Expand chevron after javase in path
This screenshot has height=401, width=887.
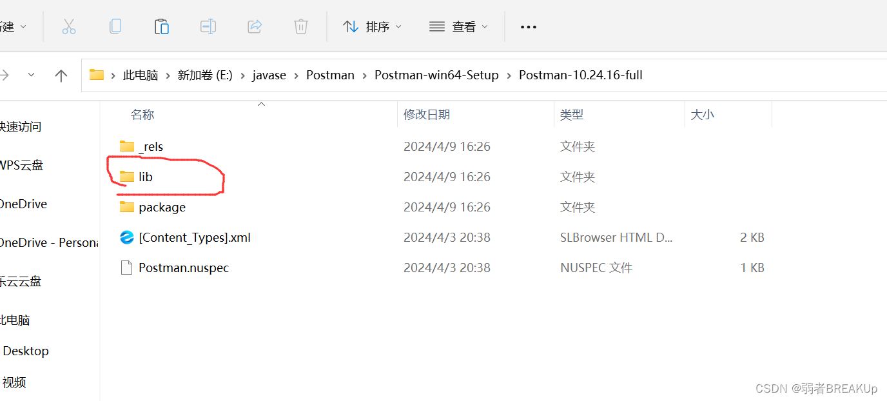(297, 75)
